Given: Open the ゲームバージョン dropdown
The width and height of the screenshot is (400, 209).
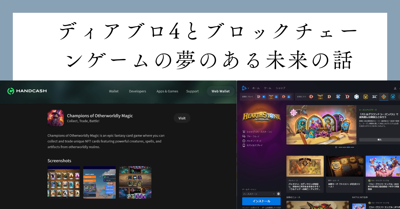Looking at the screenshot, I should coord(259,194).
